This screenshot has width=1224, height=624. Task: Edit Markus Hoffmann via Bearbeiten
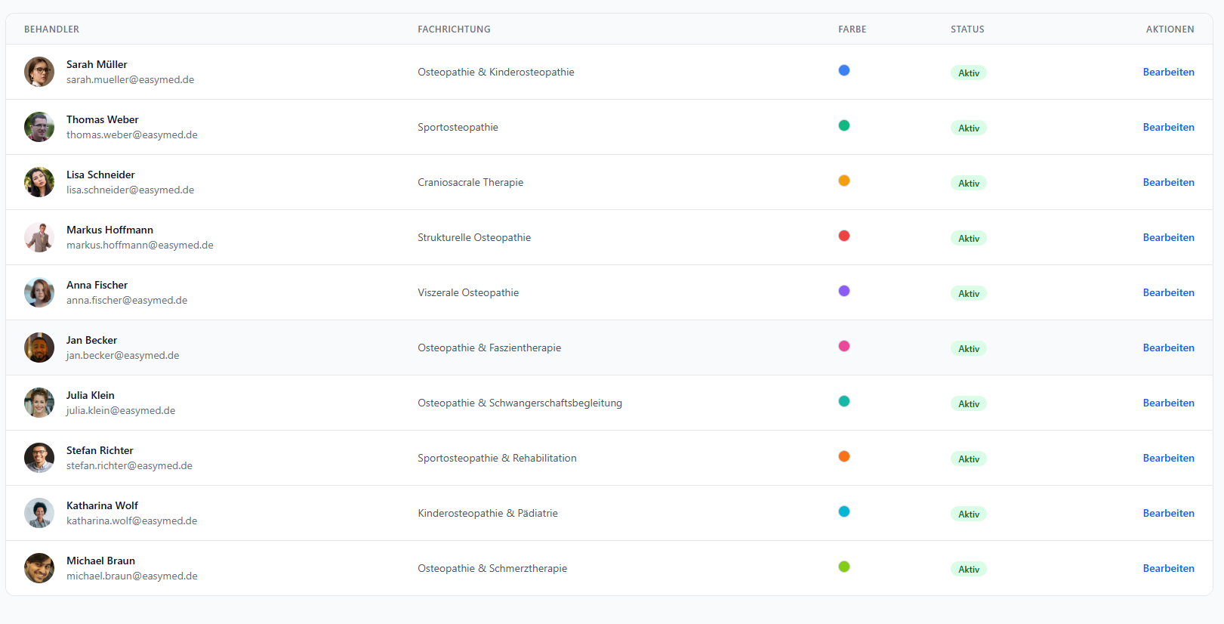pos(1168,237)
